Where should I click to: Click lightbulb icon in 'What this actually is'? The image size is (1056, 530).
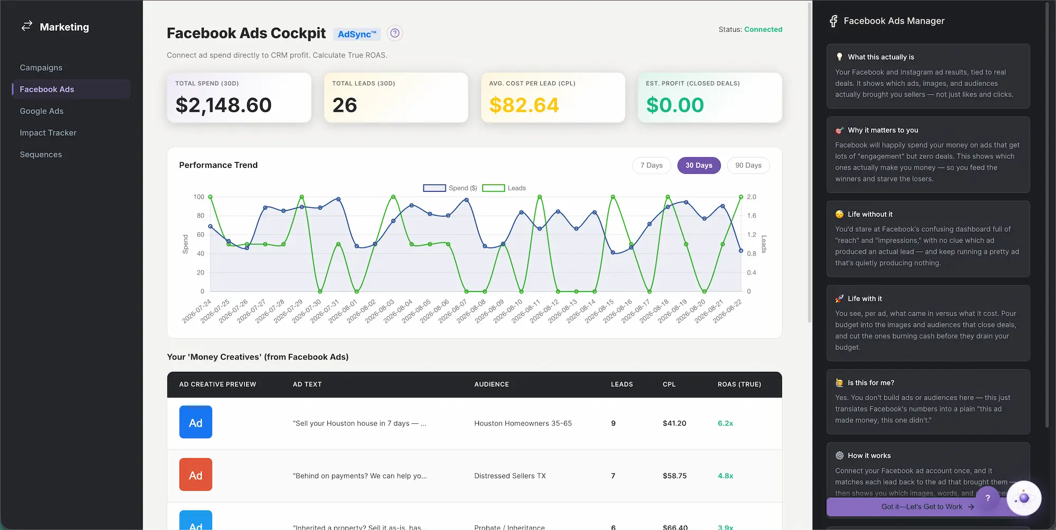point(840,57)
